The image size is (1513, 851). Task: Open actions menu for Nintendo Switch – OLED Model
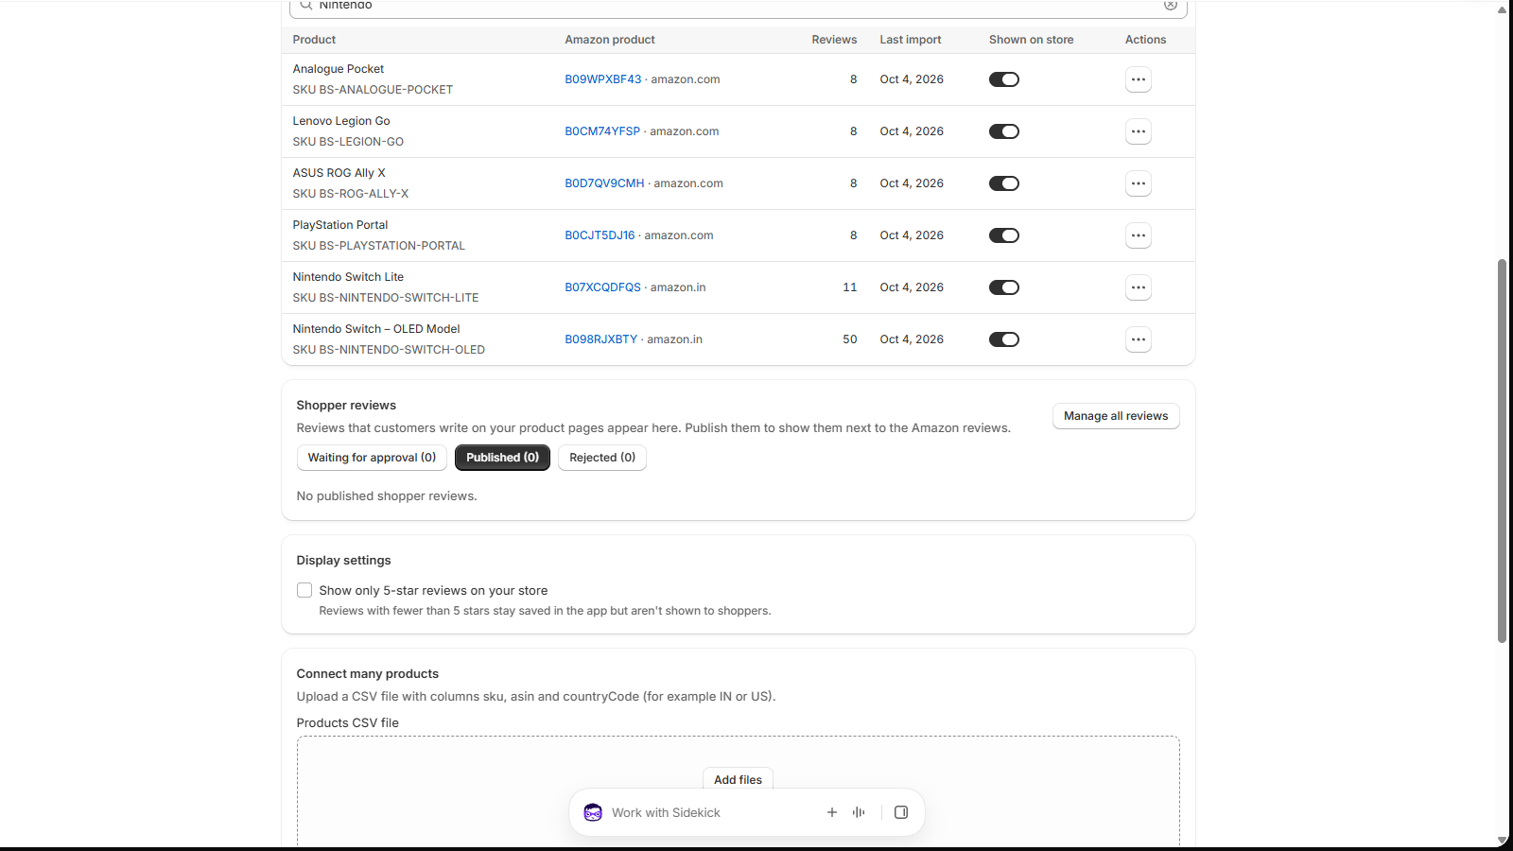(1139, 339)
